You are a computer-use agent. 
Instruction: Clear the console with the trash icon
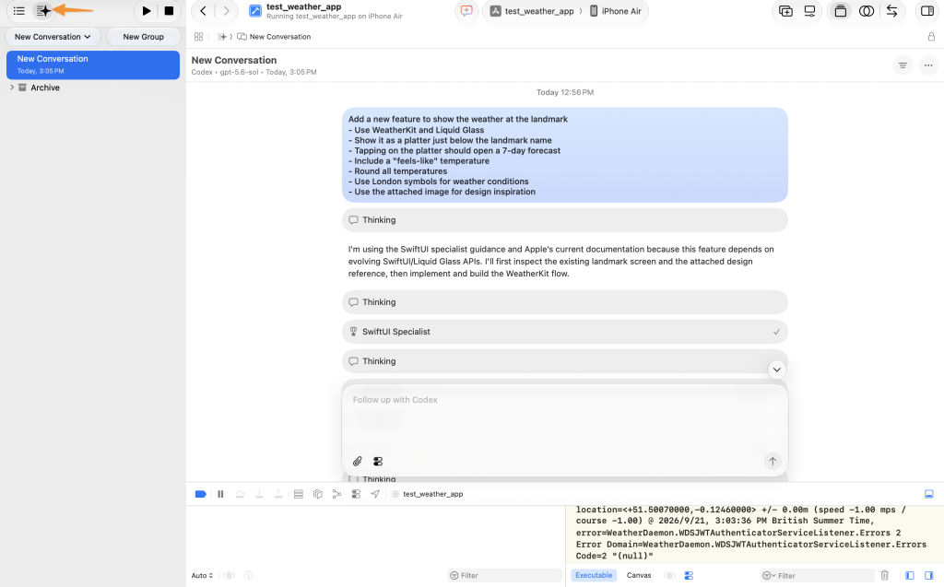(x=884, y=576)
